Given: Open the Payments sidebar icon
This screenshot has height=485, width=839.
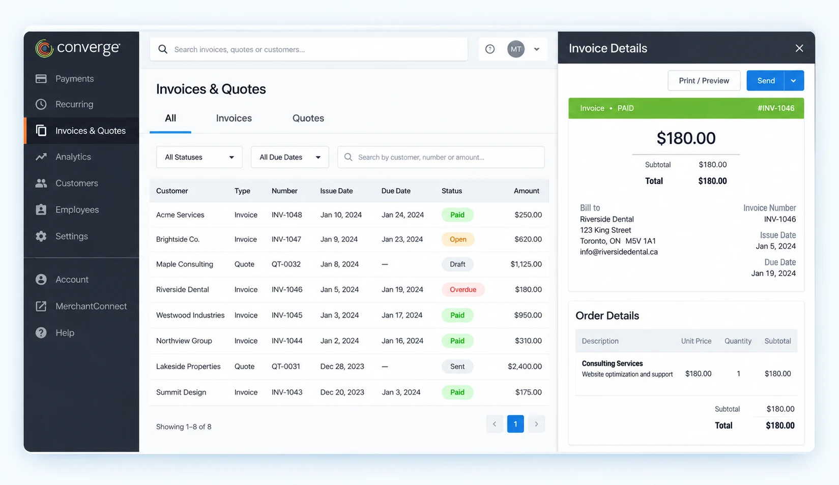Looking at the screenshot, I should pos(41,78).
